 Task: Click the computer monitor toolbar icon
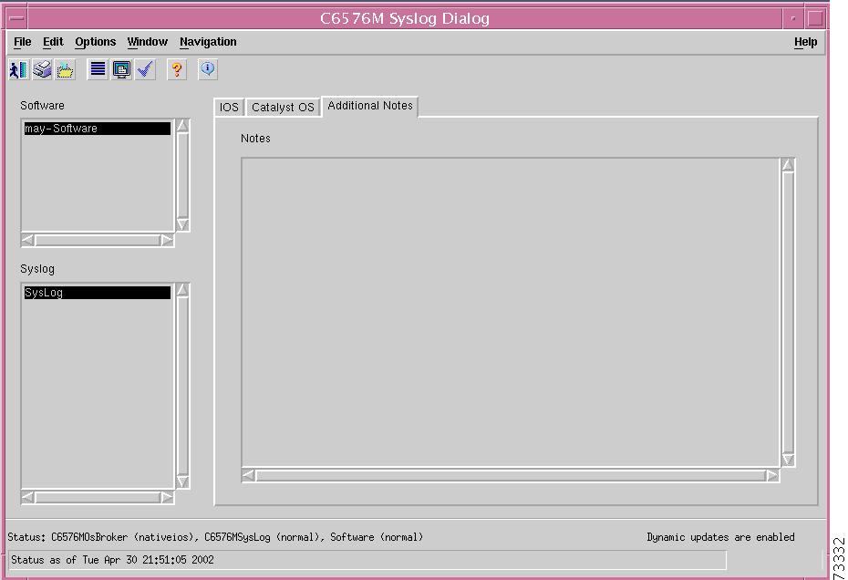pyautogui.click(x=121, y=70)
